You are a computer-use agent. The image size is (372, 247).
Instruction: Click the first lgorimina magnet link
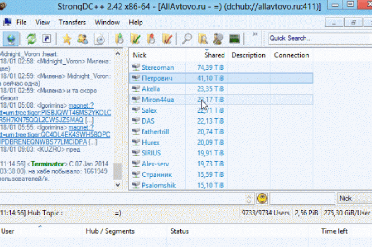tap(81, 105)
